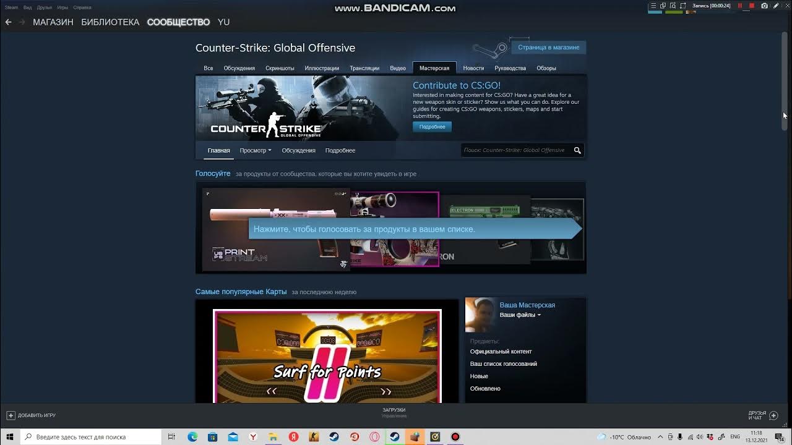Click the search magnifier in workshop search

pos(577,150)
